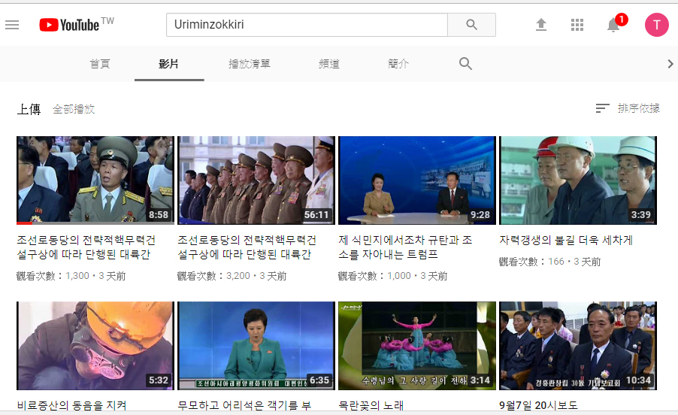Open the video upload icon
Viewport: 678px width, 415px height.
tap(541, 25)
